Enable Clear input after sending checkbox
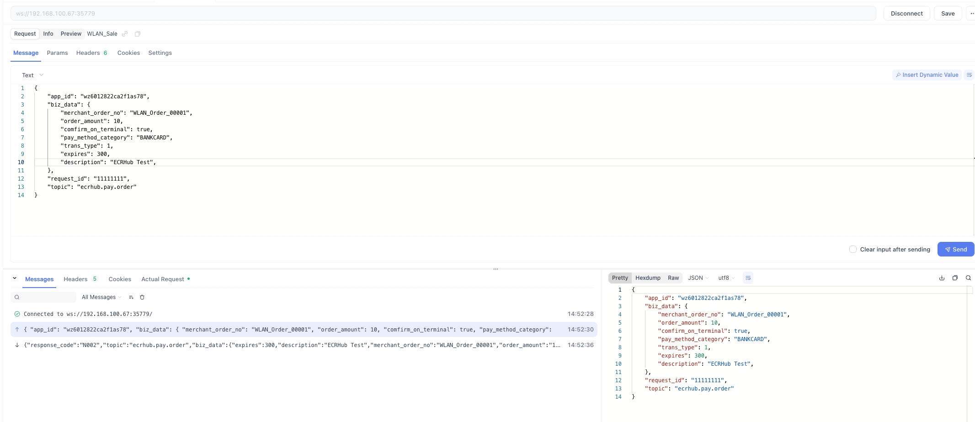This screenshot has height=422, width=975. coord(853,249)
